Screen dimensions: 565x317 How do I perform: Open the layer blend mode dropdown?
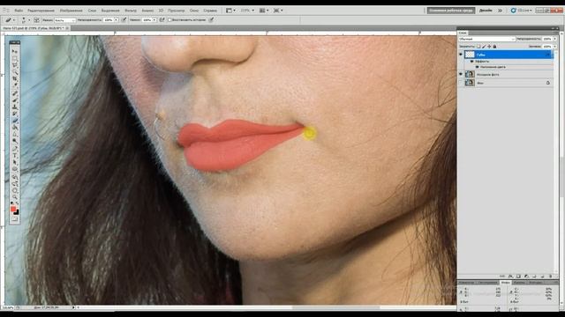pos(486,39)
